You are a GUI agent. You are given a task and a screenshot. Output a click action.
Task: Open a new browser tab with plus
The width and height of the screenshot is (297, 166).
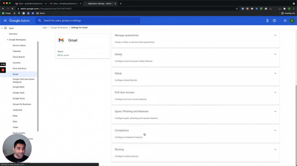[121, 3]
